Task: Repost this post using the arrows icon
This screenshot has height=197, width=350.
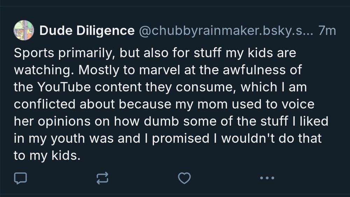Action: click(x=102, y=179)
